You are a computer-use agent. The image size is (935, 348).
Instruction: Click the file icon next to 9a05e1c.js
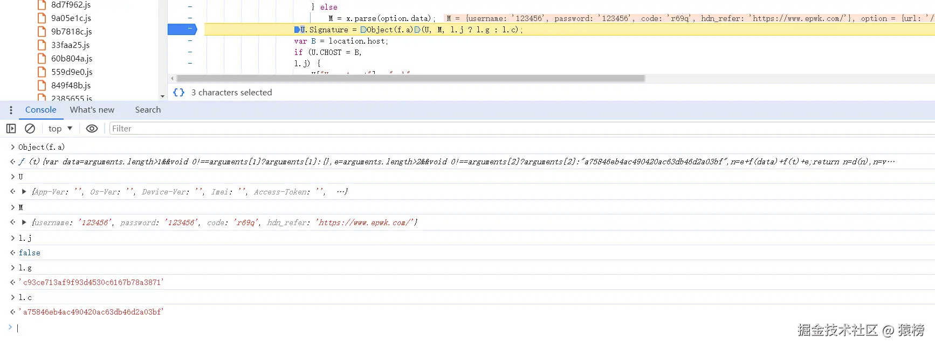[x=42, y=18]
